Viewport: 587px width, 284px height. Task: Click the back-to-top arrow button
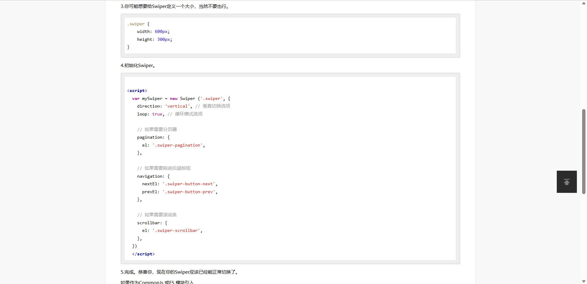pyautogui.click(x=567, y=182)
